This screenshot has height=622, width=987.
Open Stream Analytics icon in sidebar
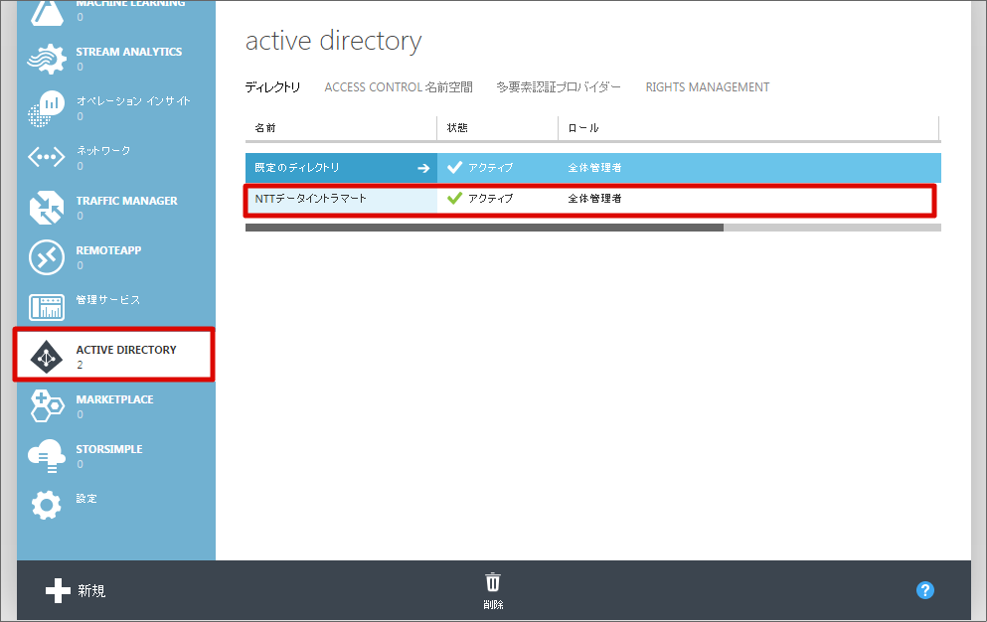47,60
